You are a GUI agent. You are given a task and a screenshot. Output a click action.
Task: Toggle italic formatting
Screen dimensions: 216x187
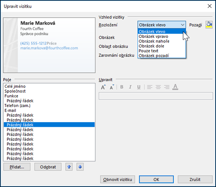click(130, 87)
